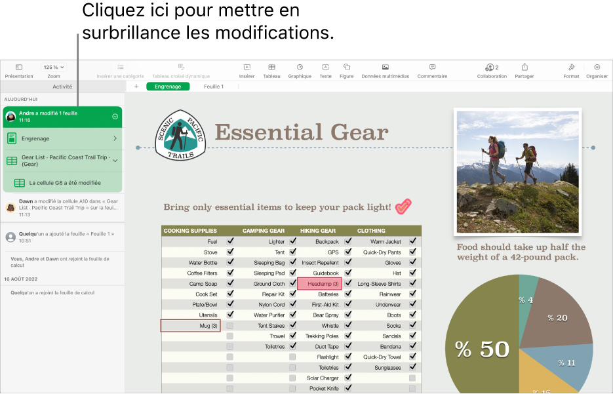Uncheck the Fuel checkbox
The image size is (613, 394).
tap(230, 241)
